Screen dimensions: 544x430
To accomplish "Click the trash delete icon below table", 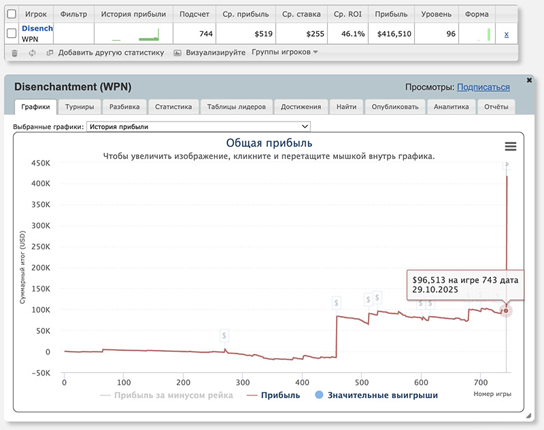I will pos(14,52).
